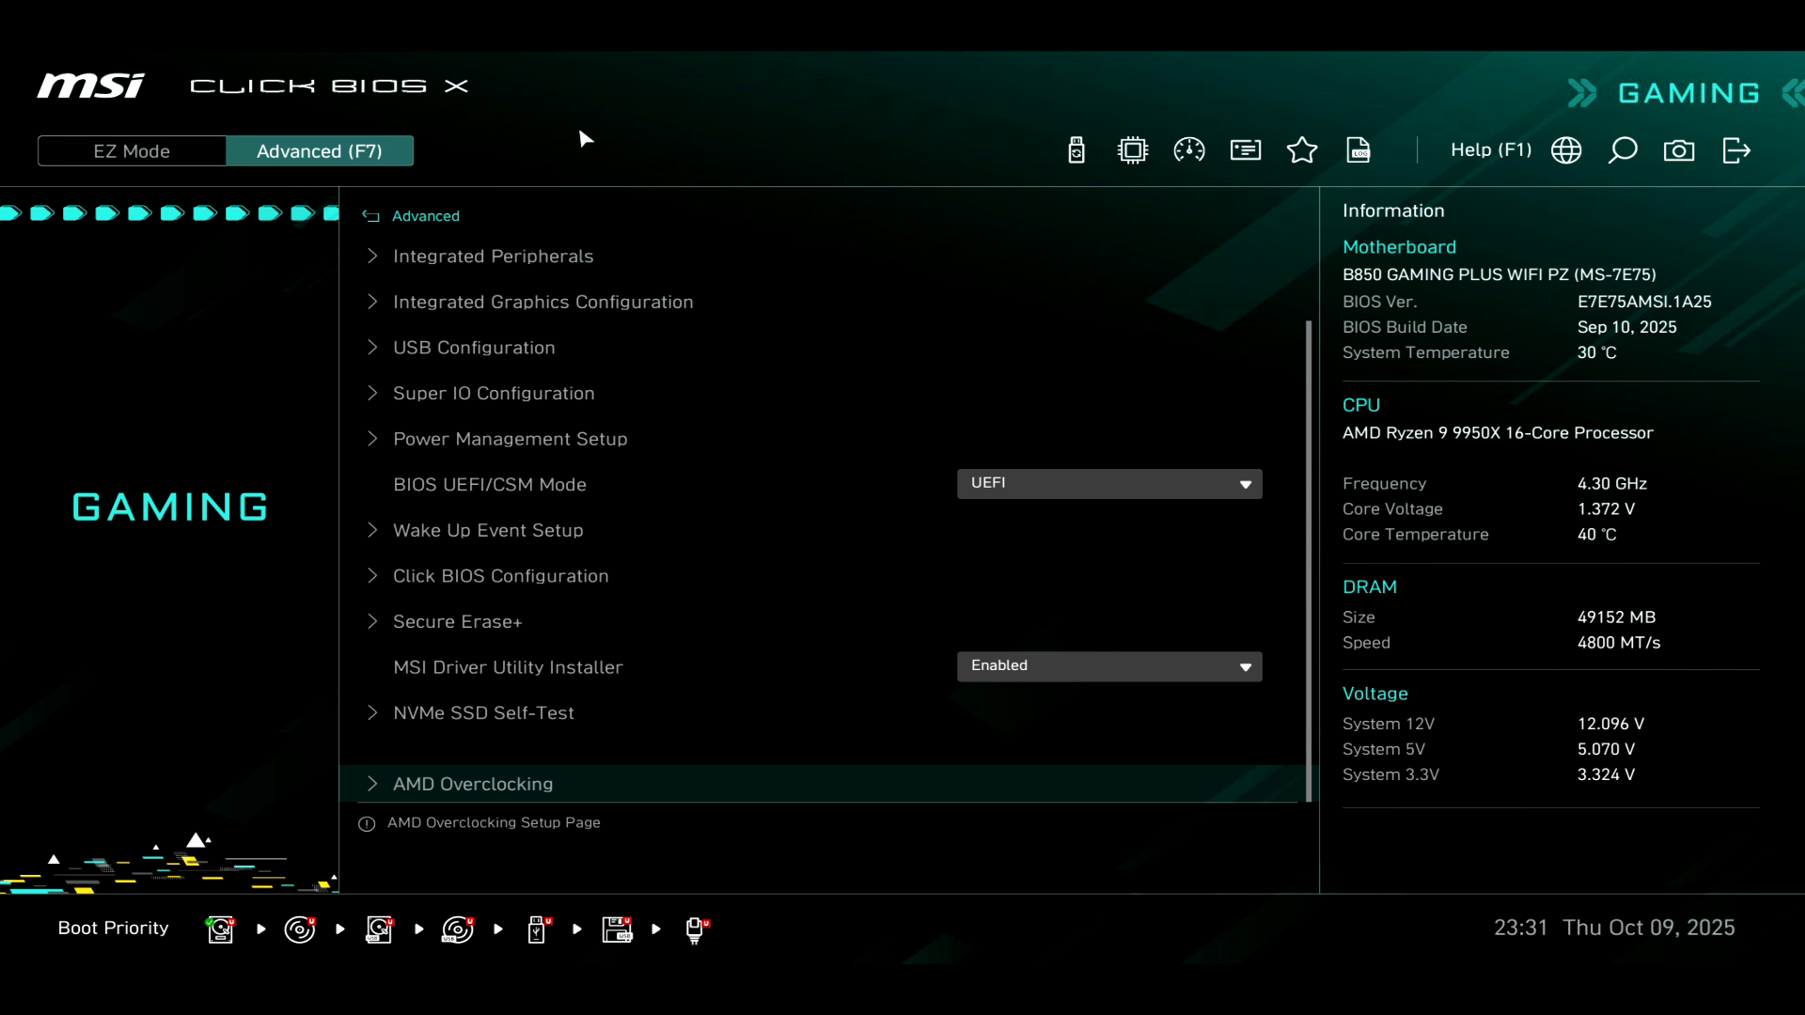Open language selection globe icon

1566,150
